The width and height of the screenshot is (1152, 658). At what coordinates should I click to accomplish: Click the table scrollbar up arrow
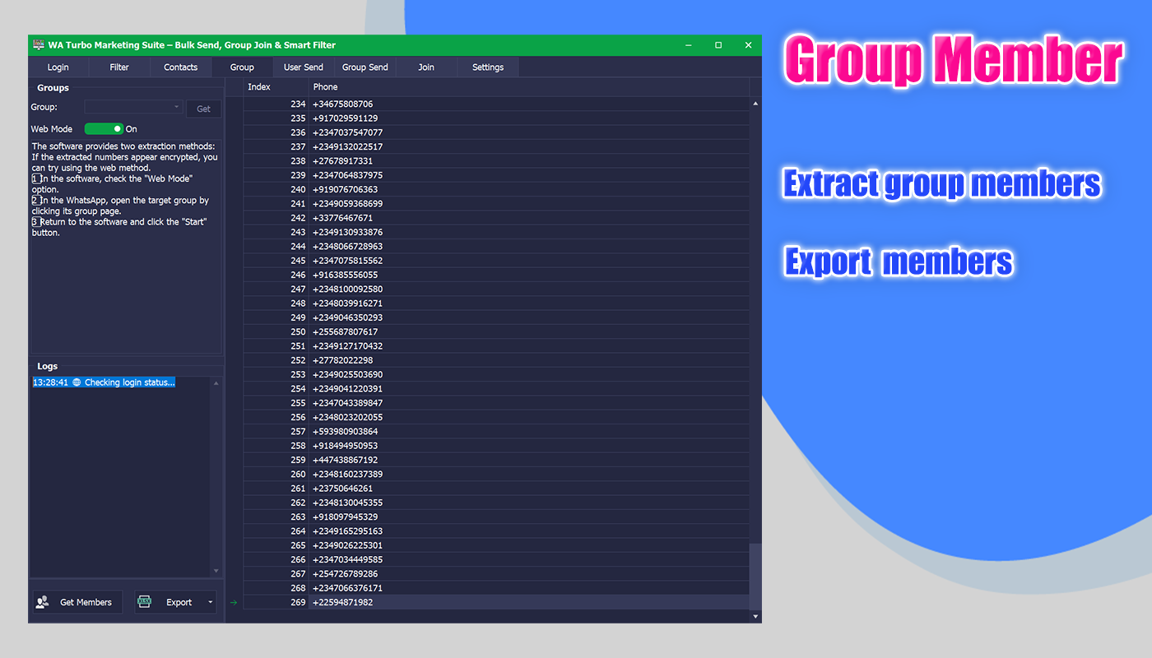[x=755, y=104]
